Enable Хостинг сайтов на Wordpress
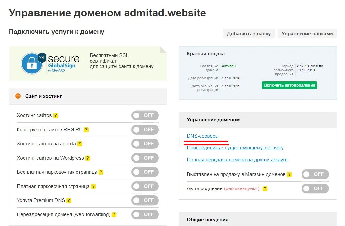 145,158
